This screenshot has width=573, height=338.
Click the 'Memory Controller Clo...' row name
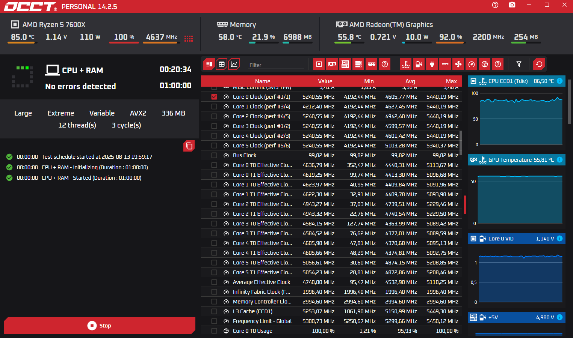click(x=262, y=302)
